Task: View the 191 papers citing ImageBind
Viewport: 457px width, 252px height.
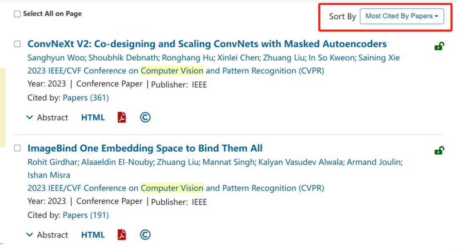Action: pyautogui.click(x=85, y=215)
